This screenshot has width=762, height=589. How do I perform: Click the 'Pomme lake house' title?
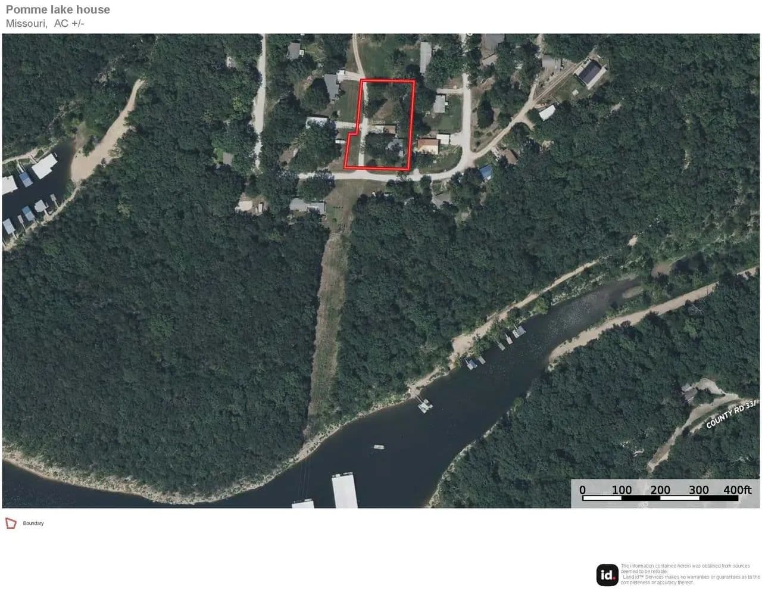click(58, 10)
